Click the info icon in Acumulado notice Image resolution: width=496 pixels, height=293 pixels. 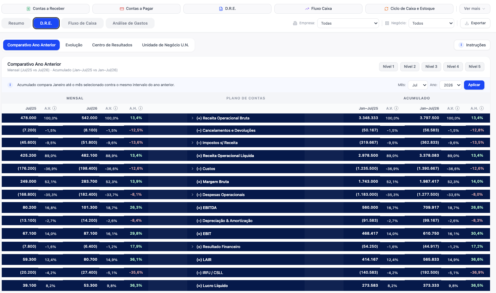tap(10, 85)
